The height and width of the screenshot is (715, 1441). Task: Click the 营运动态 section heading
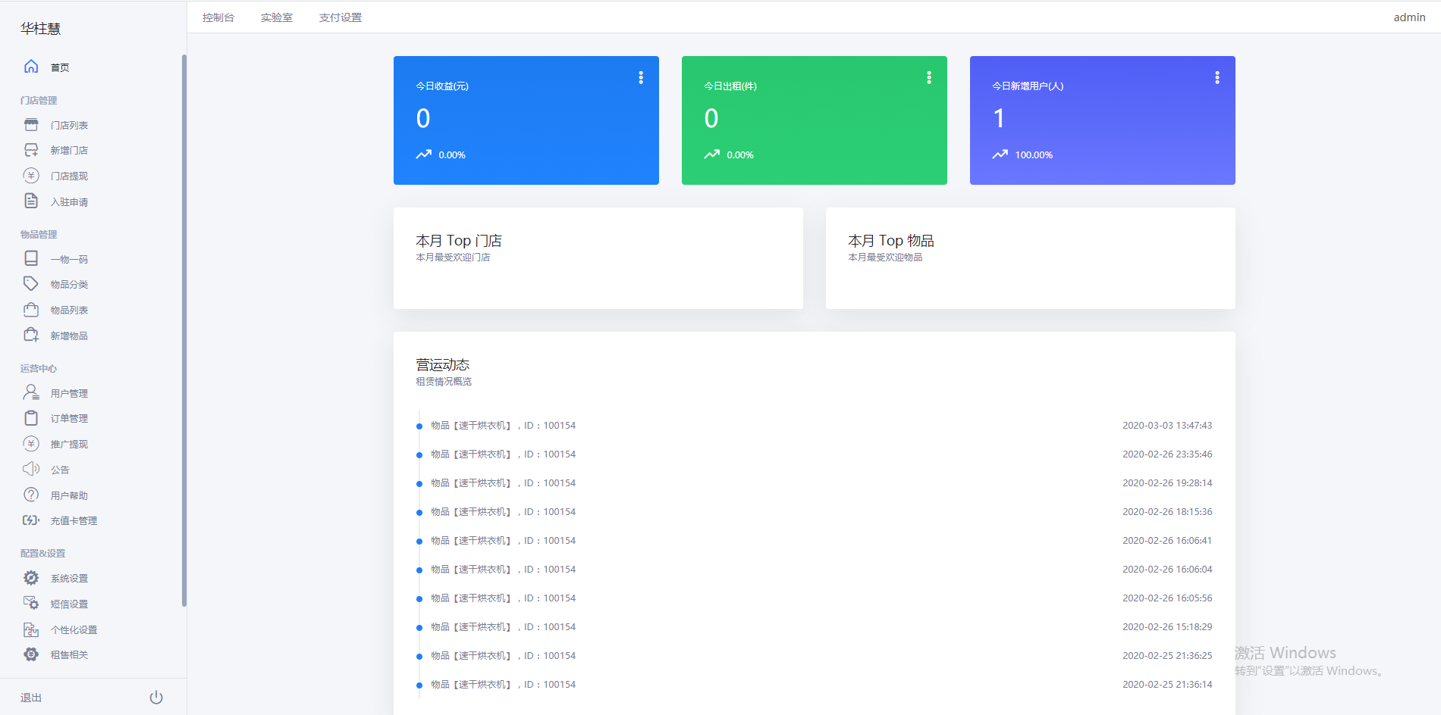click(443, 365)
